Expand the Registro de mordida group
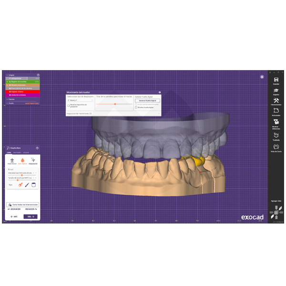 point(7,82)
